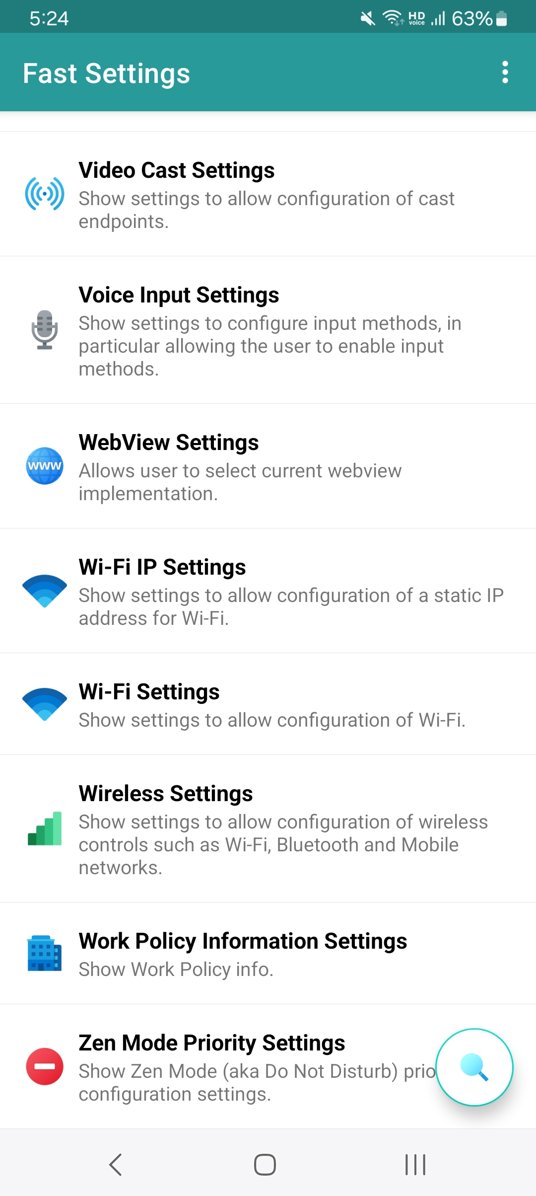Tap the Wi-Fi Settings fan icon
This screenshot has width=536, height=1196.
pos(45,704)
